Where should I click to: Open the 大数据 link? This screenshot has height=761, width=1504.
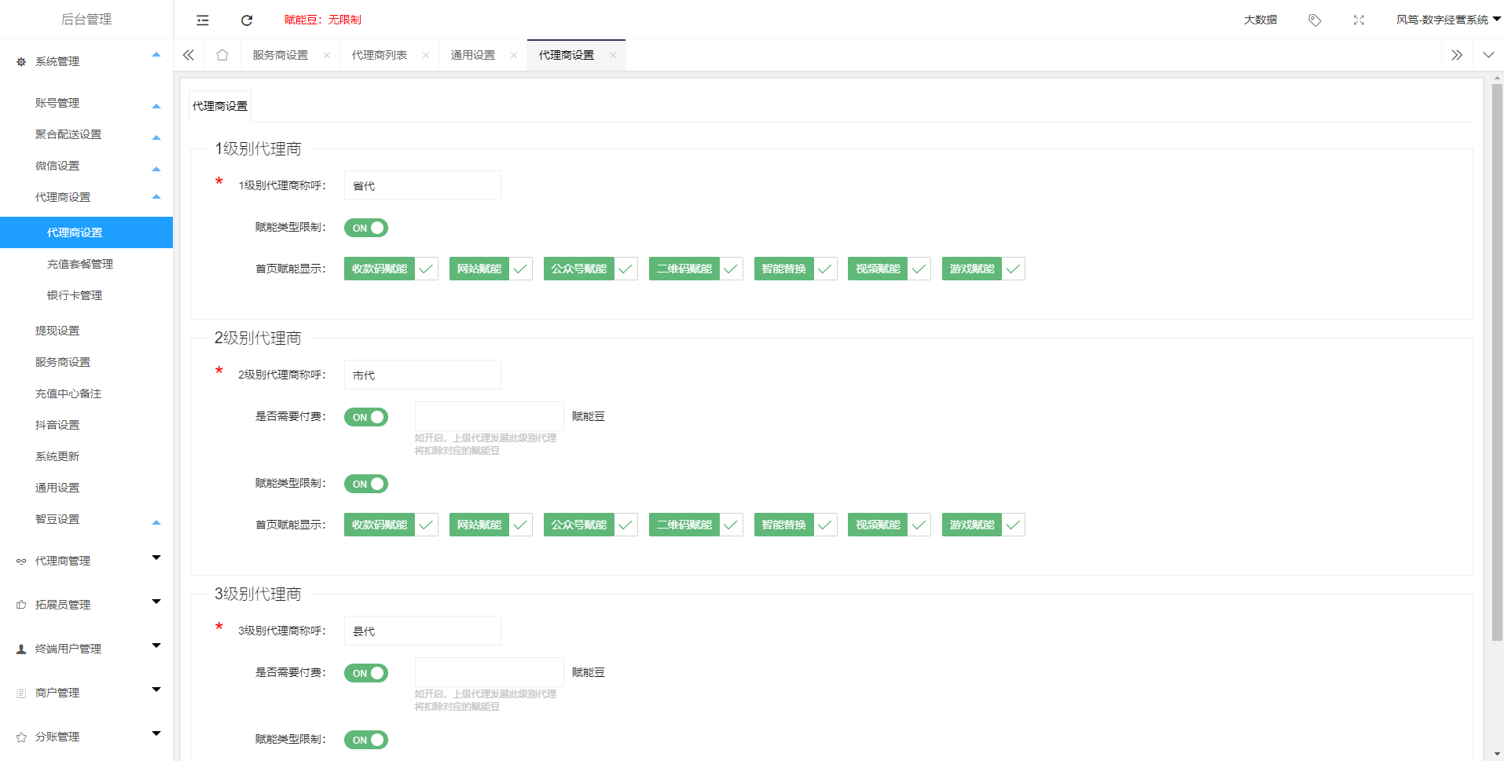1260,20
